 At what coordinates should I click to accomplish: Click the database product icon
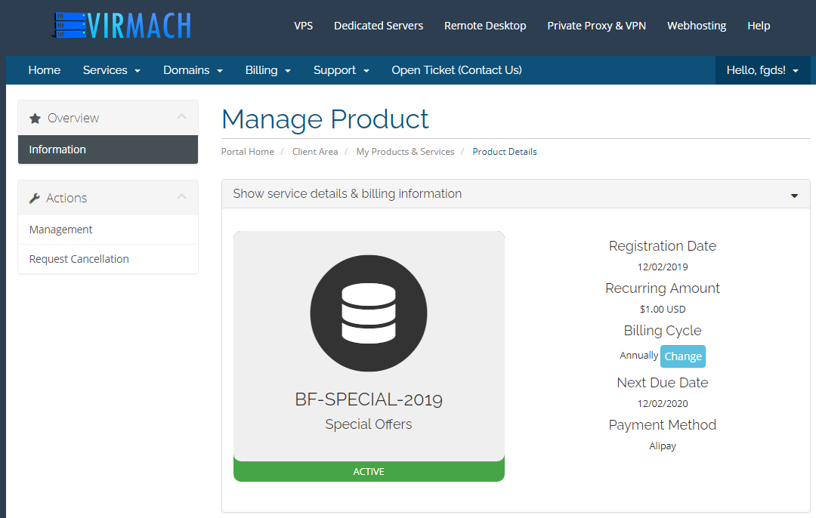[369, 313]
